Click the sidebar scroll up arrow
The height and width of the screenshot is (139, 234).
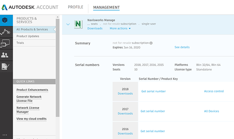click(57, 17)
